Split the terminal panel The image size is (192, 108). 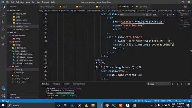click(x=178, y=84)
